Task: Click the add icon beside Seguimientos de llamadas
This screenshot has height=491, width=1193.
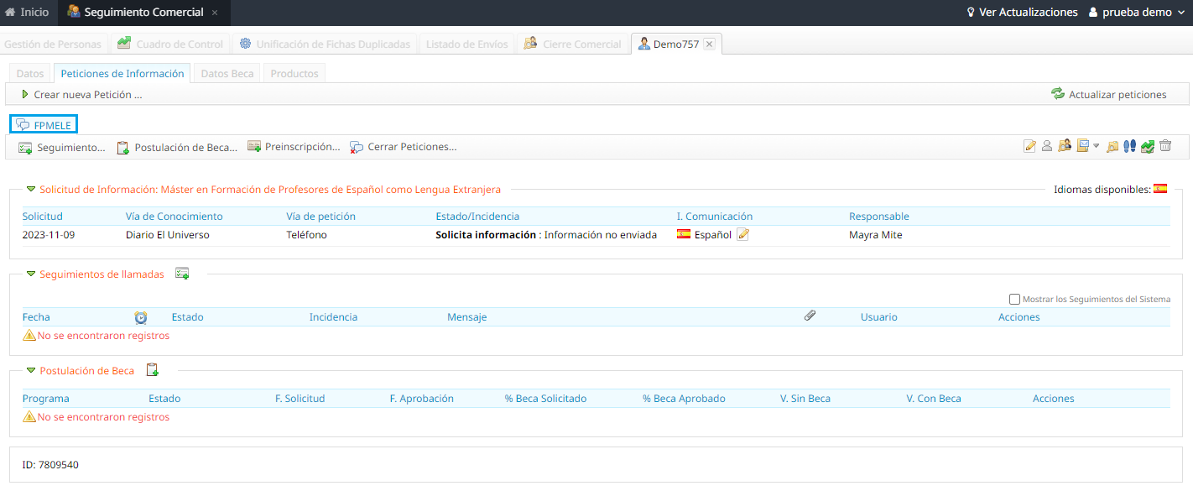Action: 182,274
